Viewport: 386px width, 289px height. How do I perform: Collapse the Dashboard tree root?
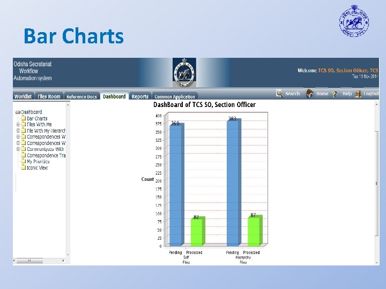point(18,112)
